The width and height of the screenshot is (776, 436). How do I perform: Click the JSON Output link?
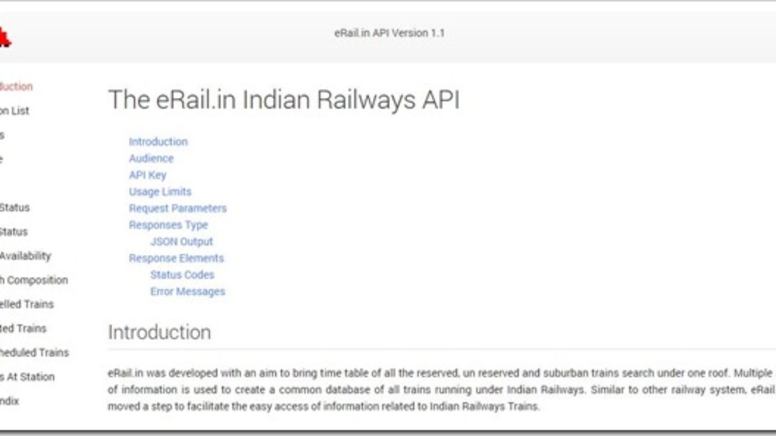tap(181, 242)
